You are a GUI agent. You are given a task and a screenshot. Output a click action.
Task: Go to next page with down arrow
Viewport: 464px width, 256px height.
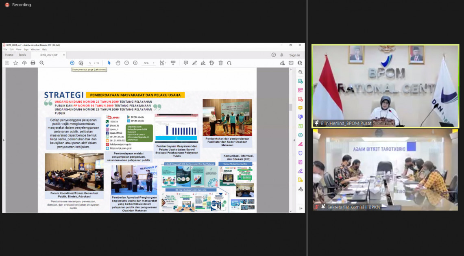pyautogui.click(x=81, y=63)
